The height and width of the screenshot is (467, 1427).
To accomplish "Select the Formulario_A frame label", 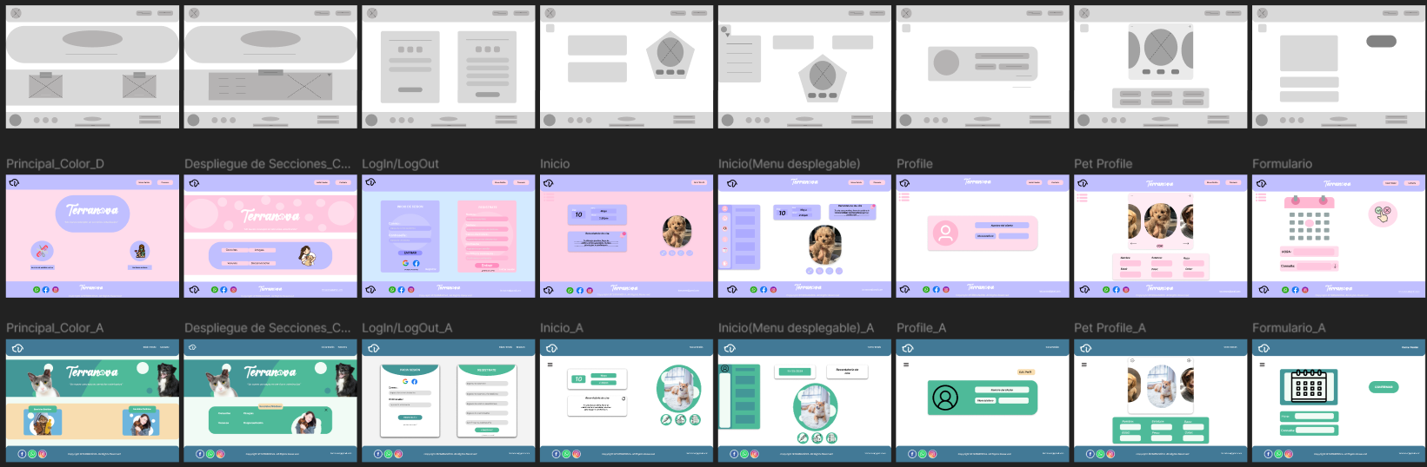I will click(1290, 328).
